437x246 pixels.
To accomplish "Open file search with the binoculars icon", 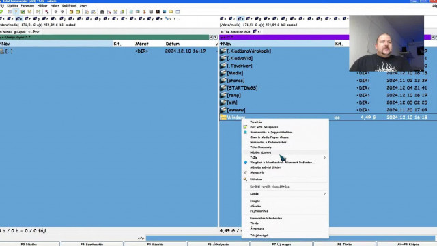I will [102, 12].
